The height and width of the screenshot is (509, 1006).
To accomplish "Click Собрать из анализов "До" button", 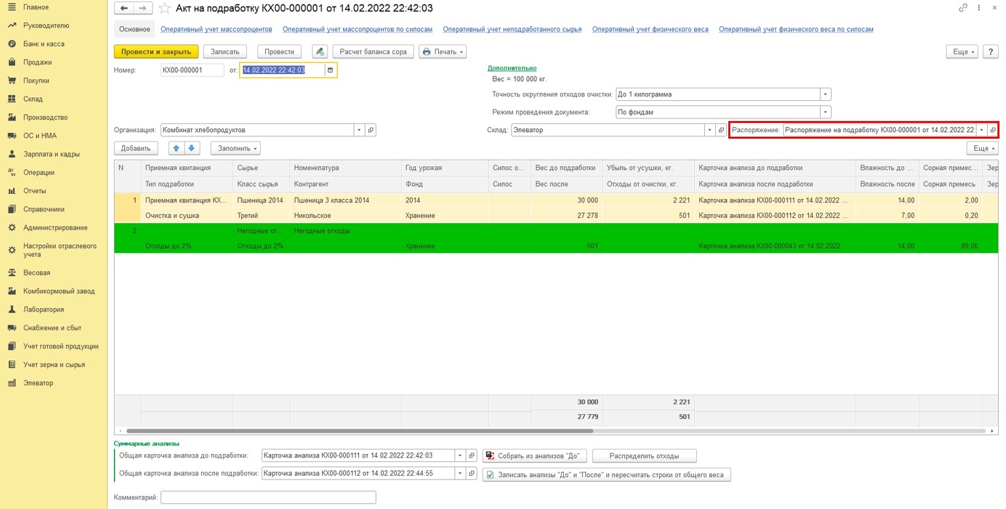I will pyautogui.click(x=534, y=455).
